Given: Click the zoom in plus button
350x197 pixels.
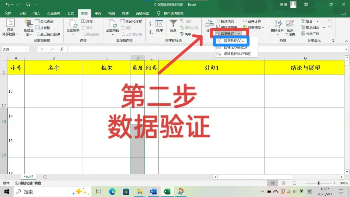Looking at the screenshot, I should 334,183.
